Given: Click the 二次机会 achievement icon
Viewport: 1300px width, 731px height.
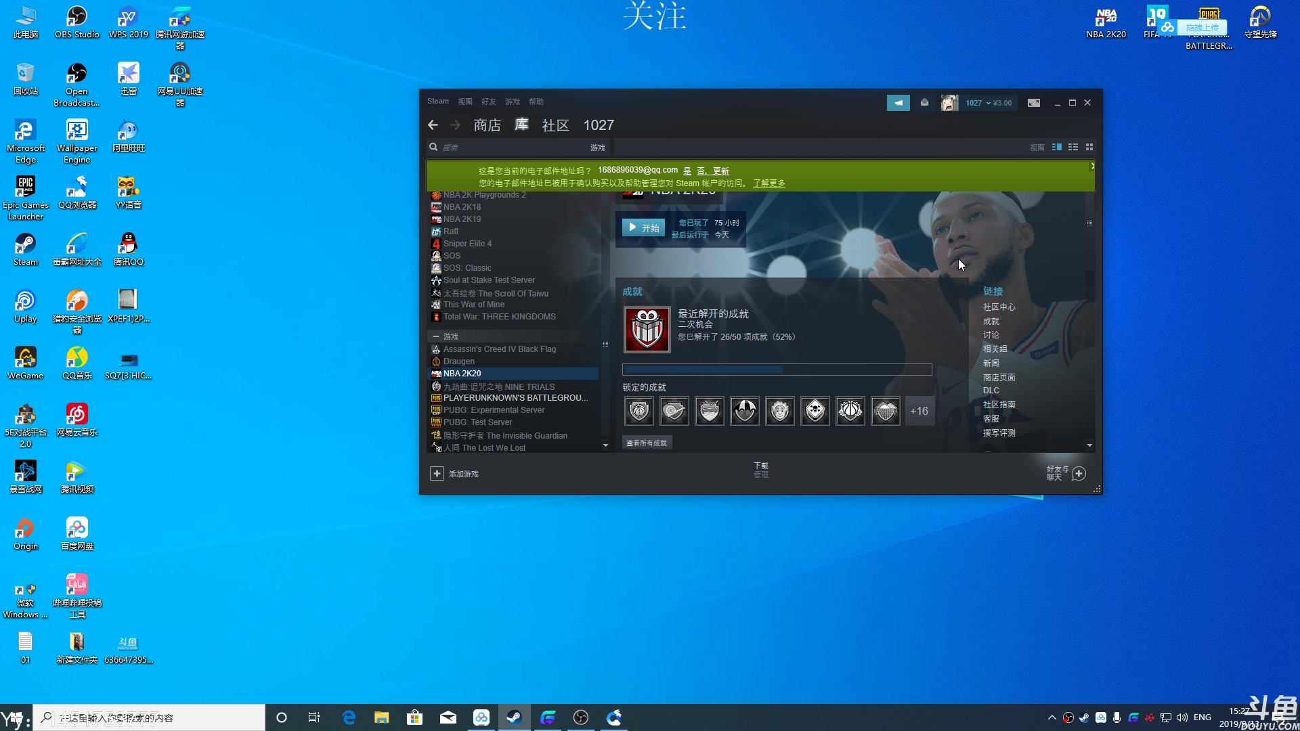Looking at the screenshot, I should click(647, 330).
